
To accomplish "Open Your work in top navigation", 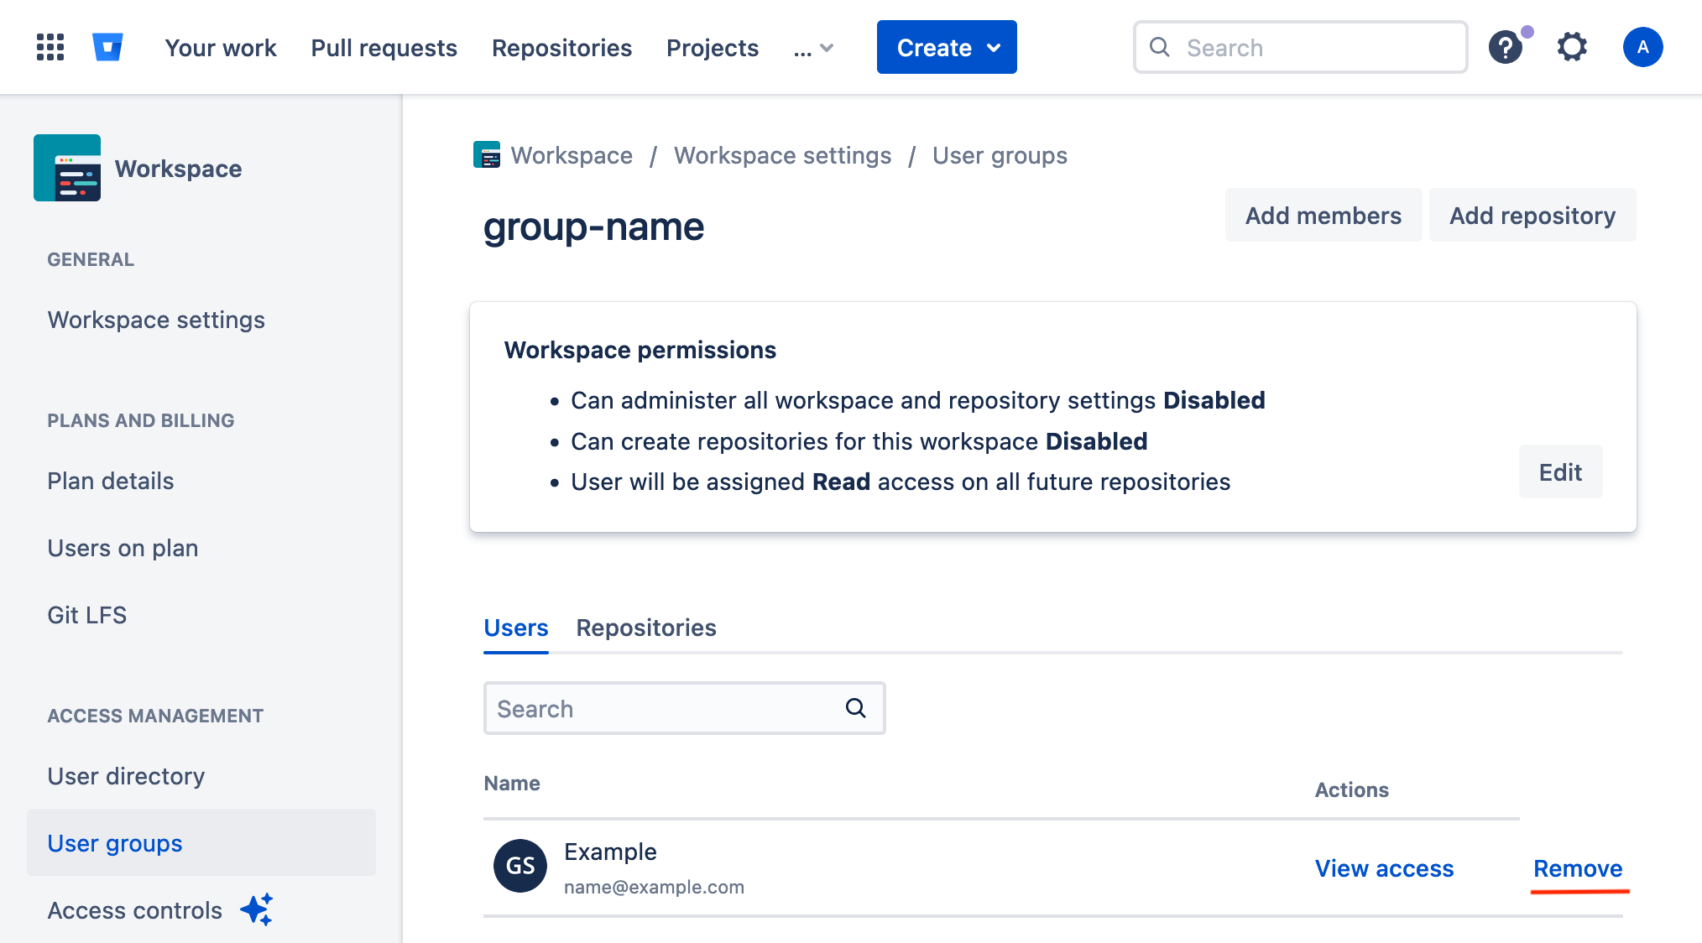I will [221, 48].
